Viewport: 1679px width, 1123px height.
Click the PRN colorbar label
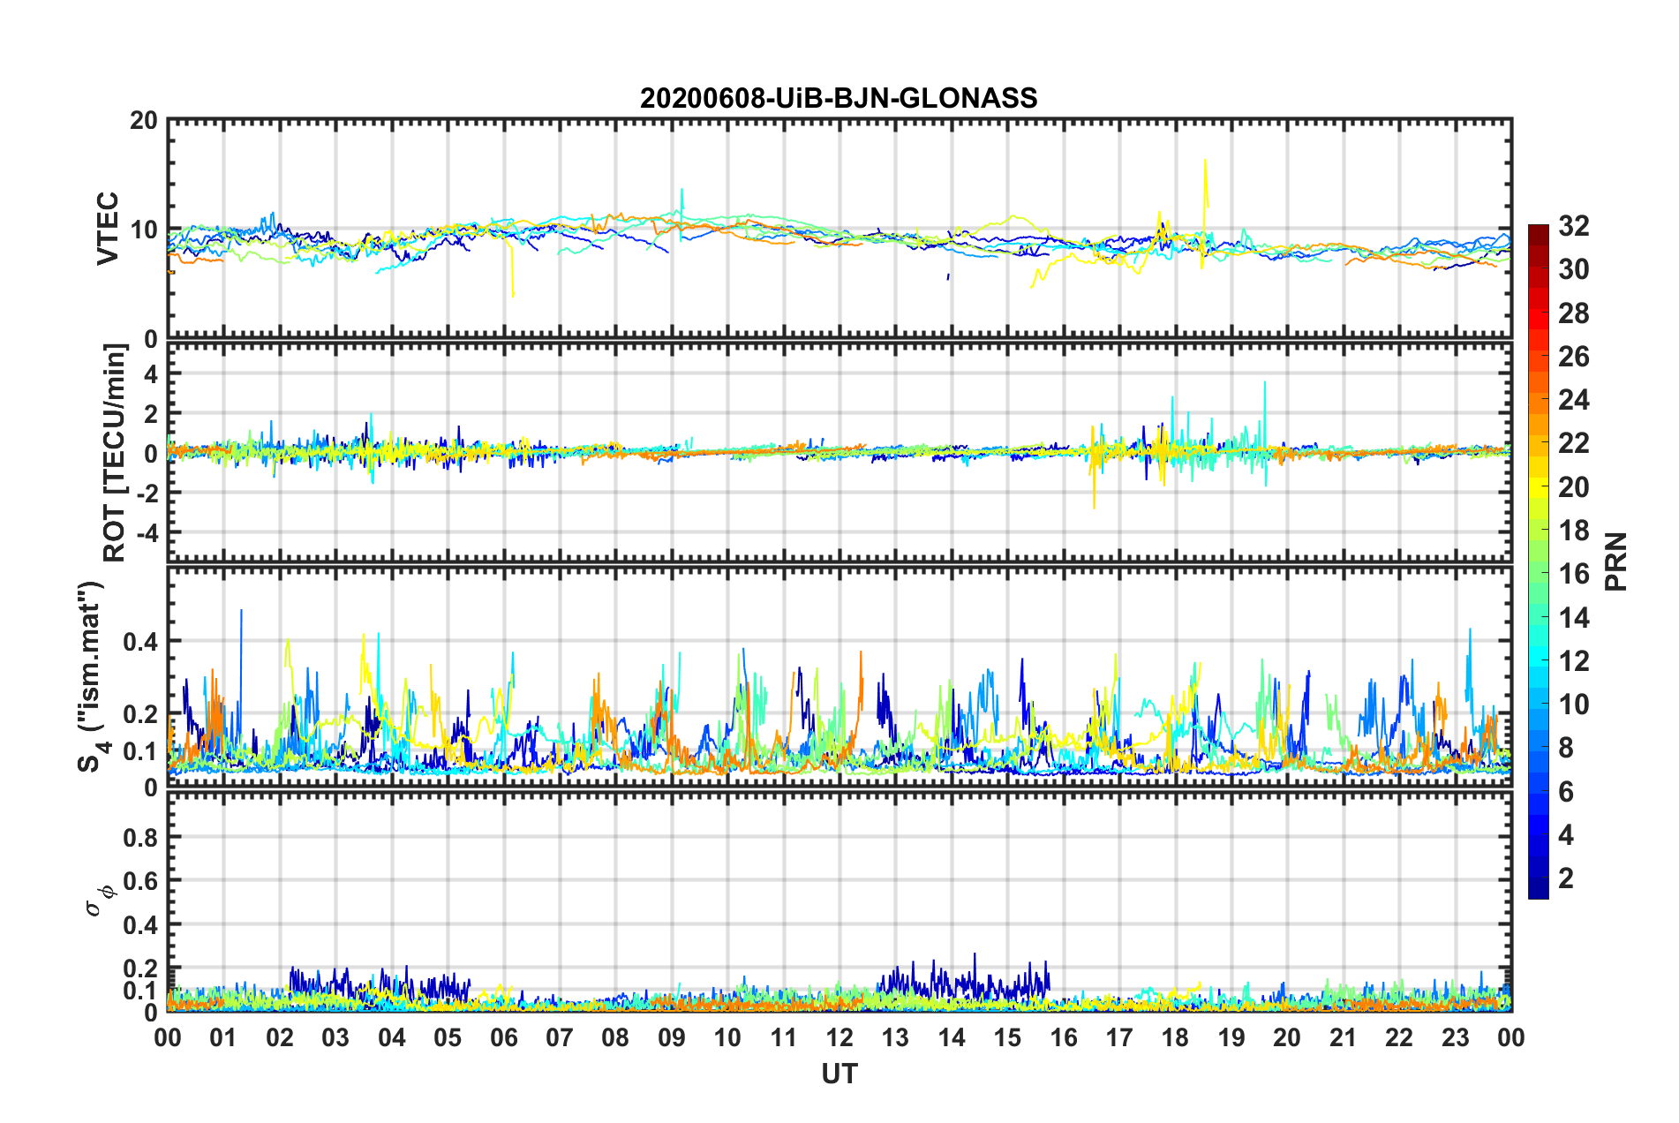point(1616,561)
